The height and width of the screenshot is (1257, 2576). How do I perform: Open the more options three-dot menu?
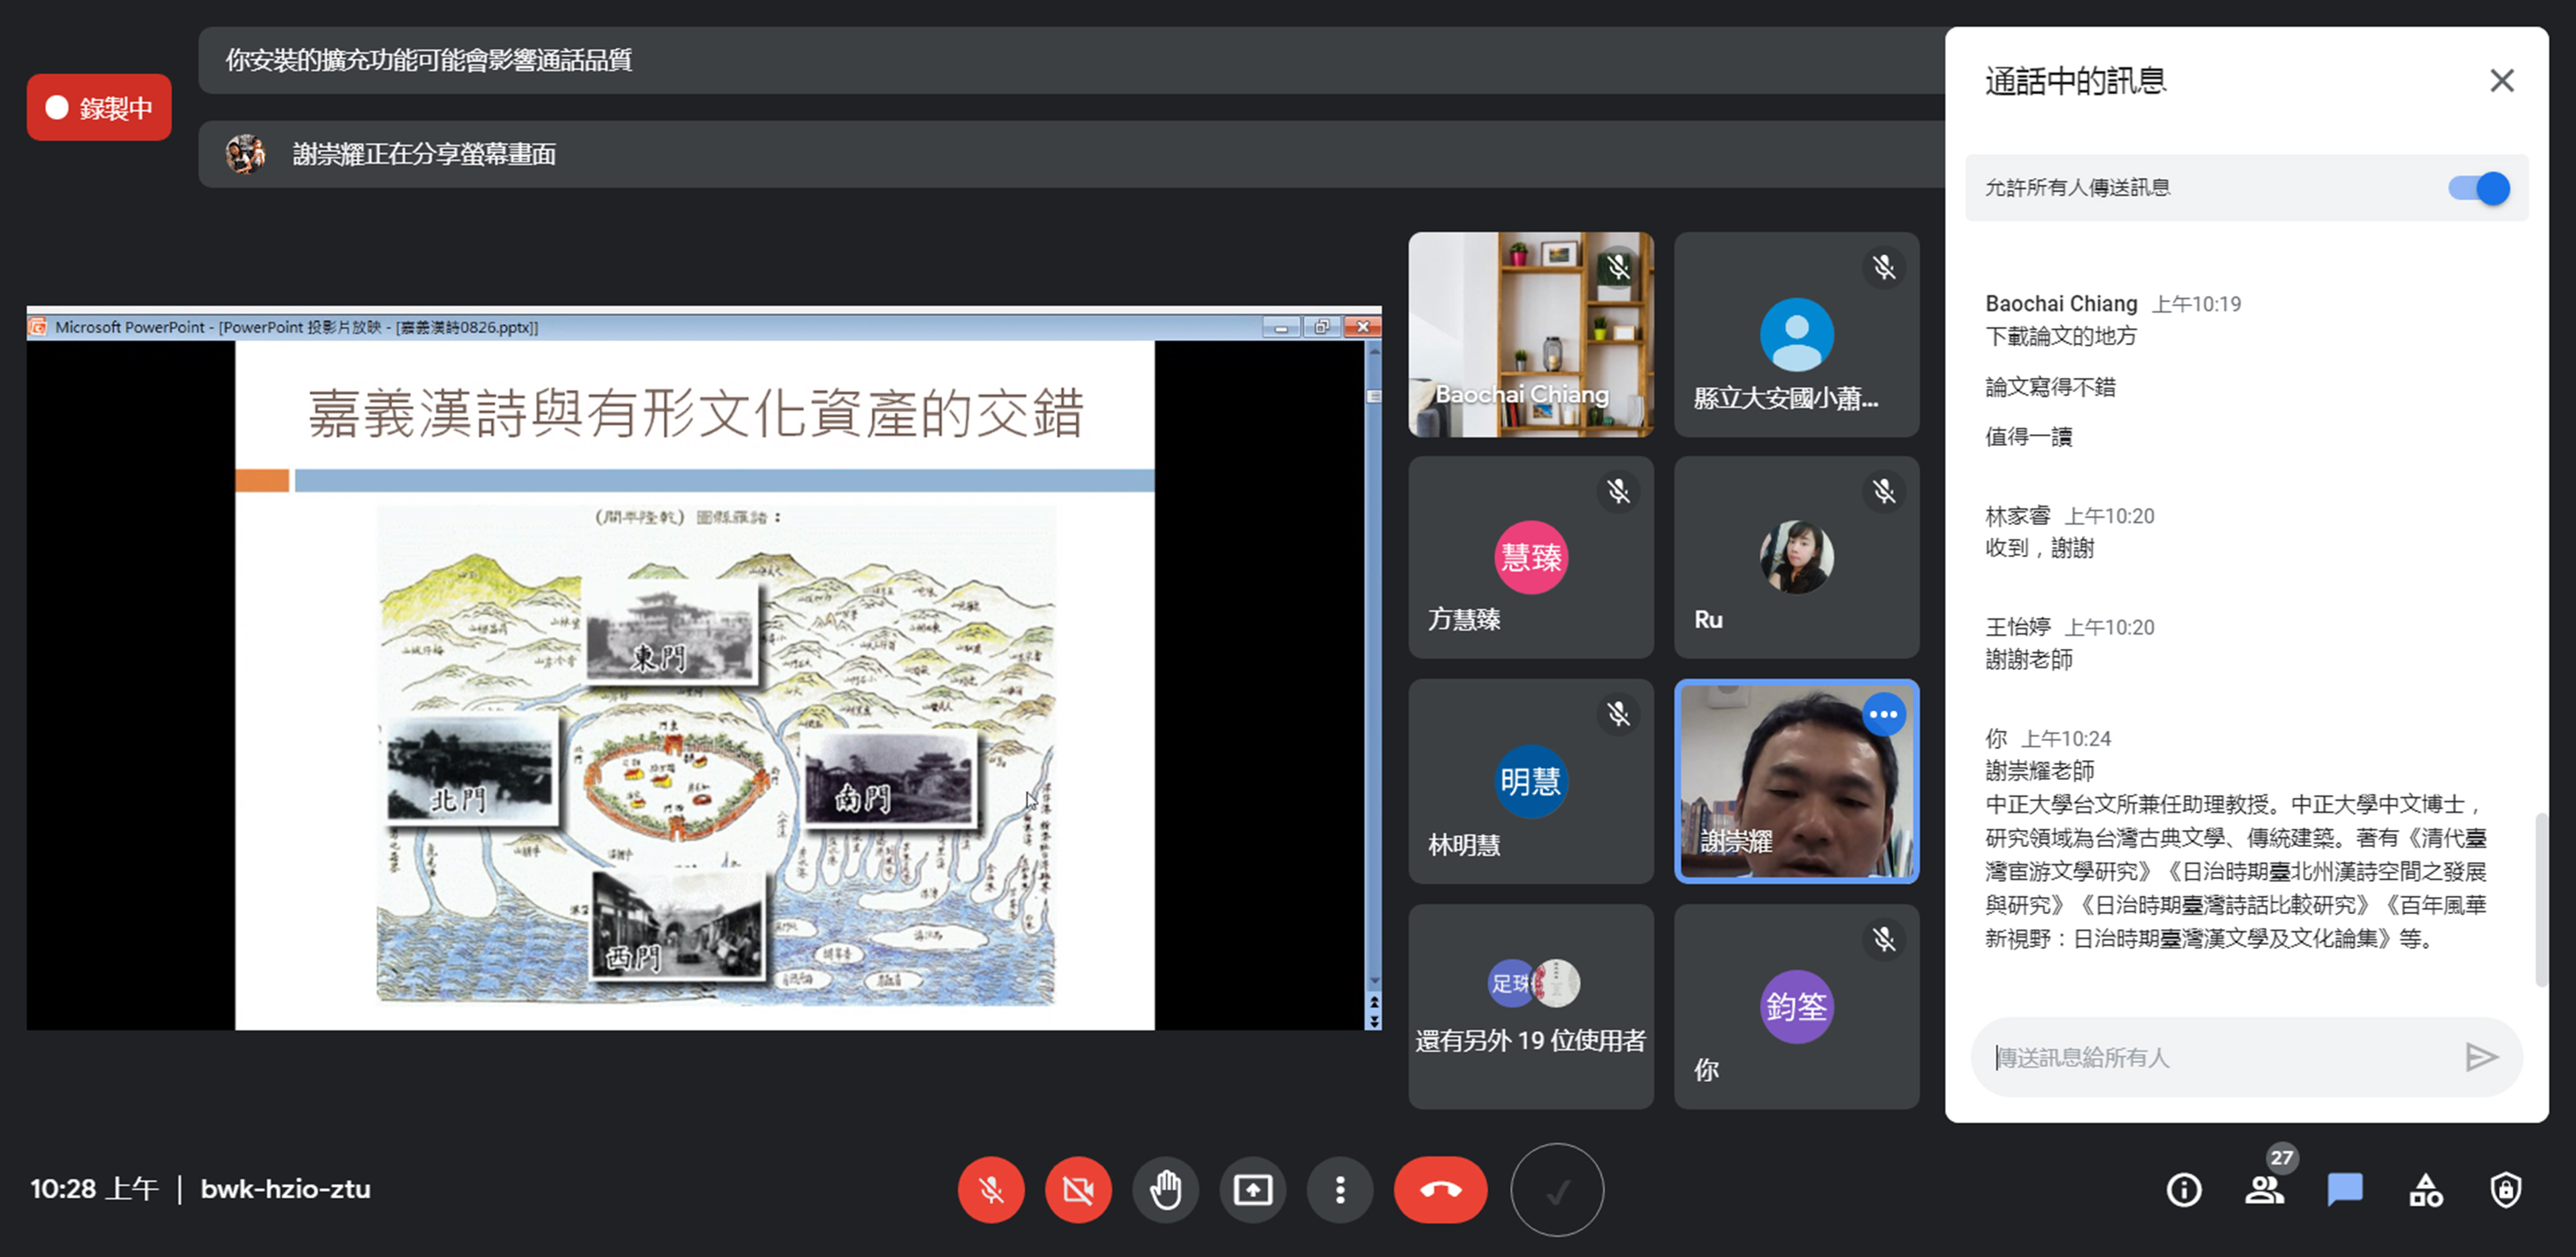pos(1340,1189)
